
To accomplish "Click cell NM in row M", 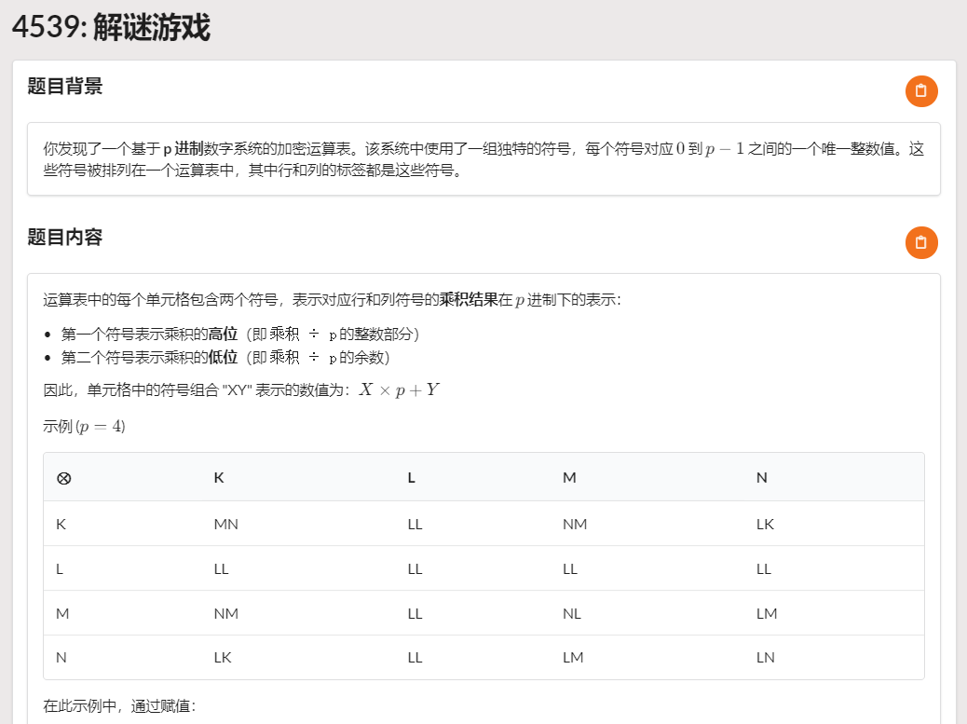I will (225, 614).
